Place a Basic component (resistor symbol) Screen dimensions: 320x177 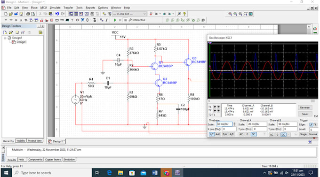coord(11,20)
